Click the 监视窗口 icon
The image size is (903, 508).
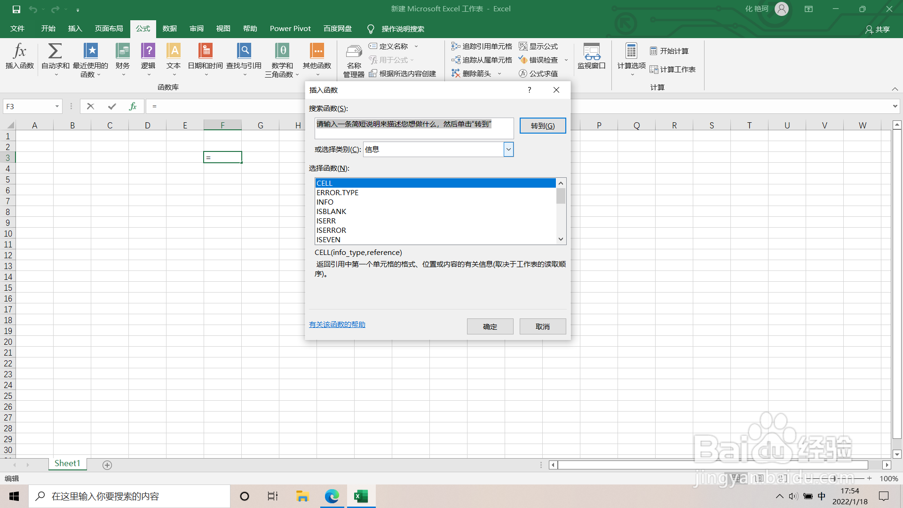pyautogui.click(x=592, y=56)
